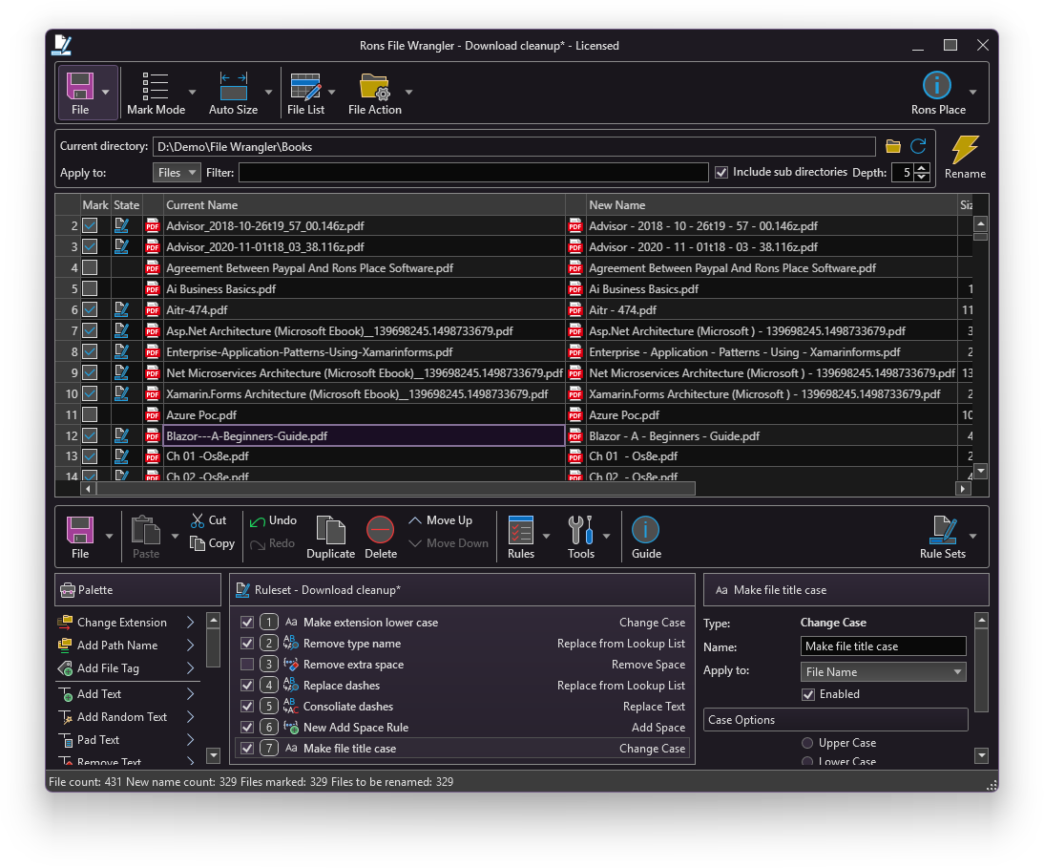Open Rule Sets icon

coord(943,530)
